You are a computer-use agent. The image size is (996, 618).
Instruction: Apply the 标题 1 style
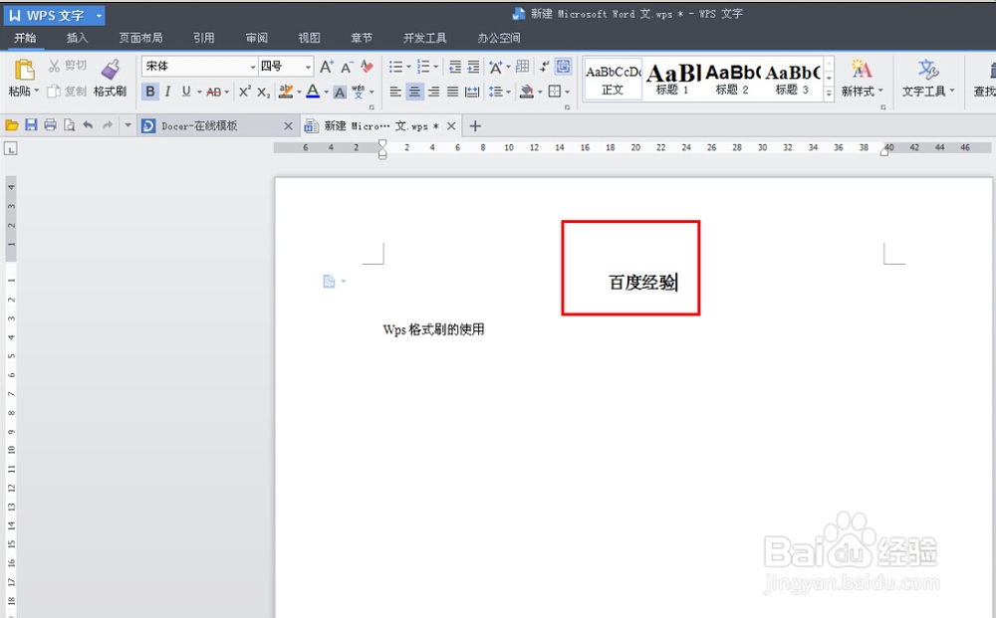pyautogui.click(x=672, y=80)
